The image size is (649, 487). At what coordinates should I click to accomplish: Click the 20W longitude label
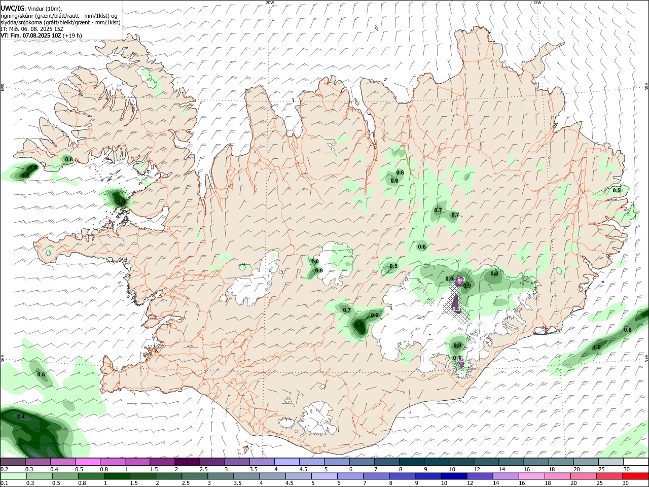tap(270, 3)
